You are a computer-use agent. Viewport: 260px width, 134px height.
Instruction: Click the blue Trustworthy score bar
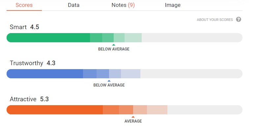[46, 74]
